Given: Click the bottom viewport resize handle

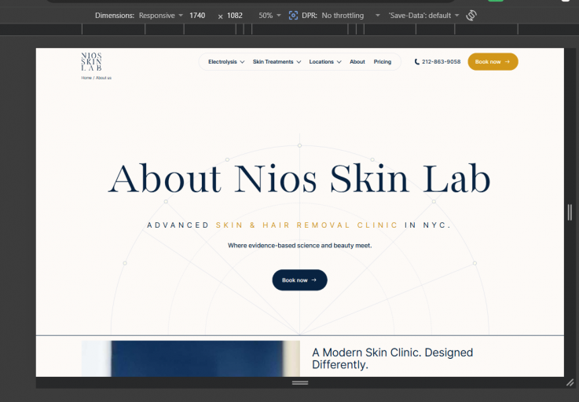Looking at the screenshot, I should pyautogui.click(x=300, y=383).
